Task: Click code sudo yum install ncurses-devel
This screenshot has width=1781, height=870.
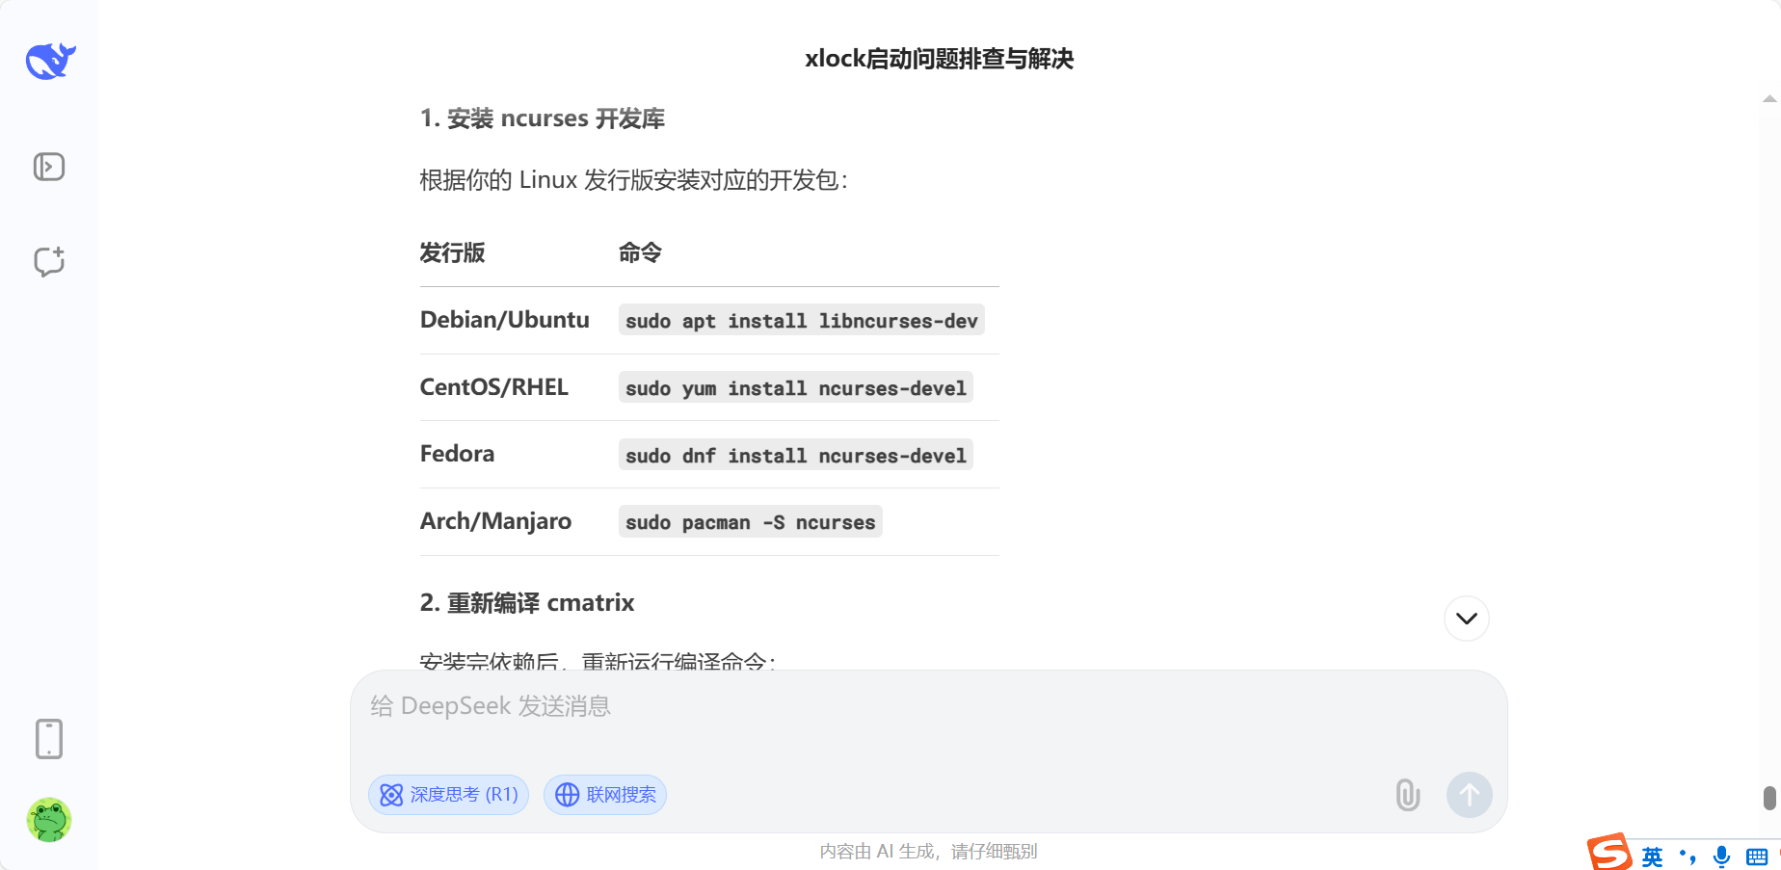Action: pos(796,388)
